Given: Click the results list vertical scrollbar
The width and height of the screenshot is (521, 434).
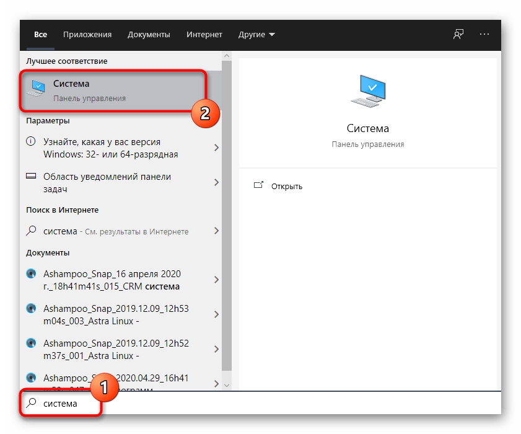Looking at the screenshot, I should 226,217.
